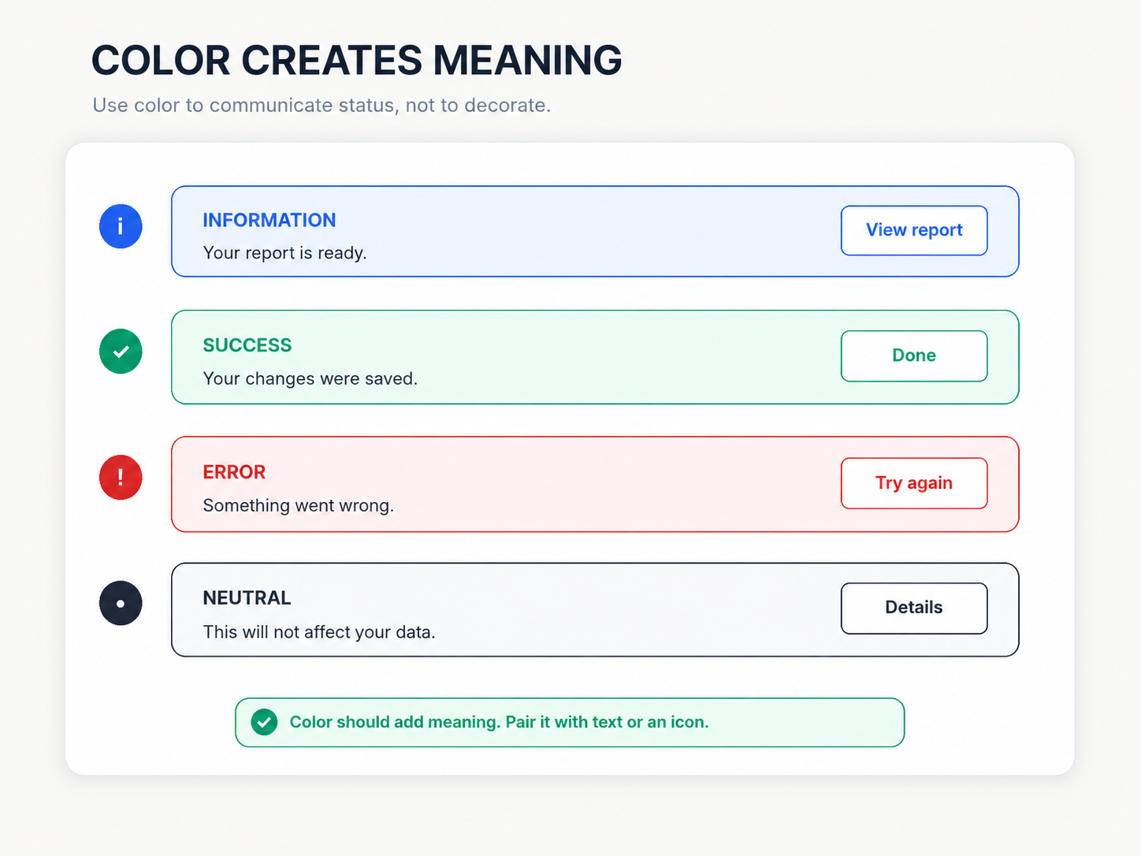The image size is (1141, 856).
Task: Click the 'Your changes were saved.' message
Action: (x=310, y=379)
